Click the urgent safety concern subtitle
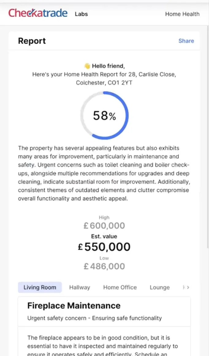 [x=94, y=318]
